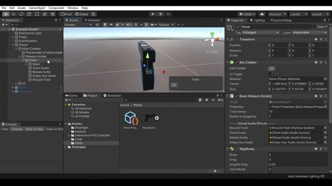Open the Collab dropdown

[x=247, y=14]
